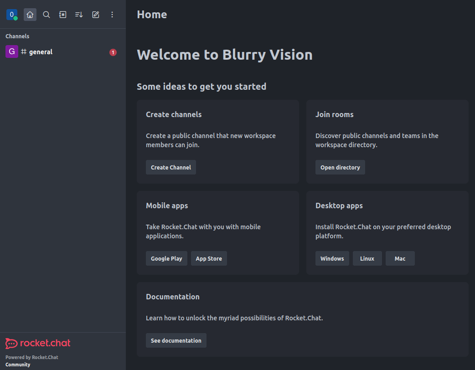Screen dimensions: 475x370
Task: Open the general channel
Action: point(41,52)
